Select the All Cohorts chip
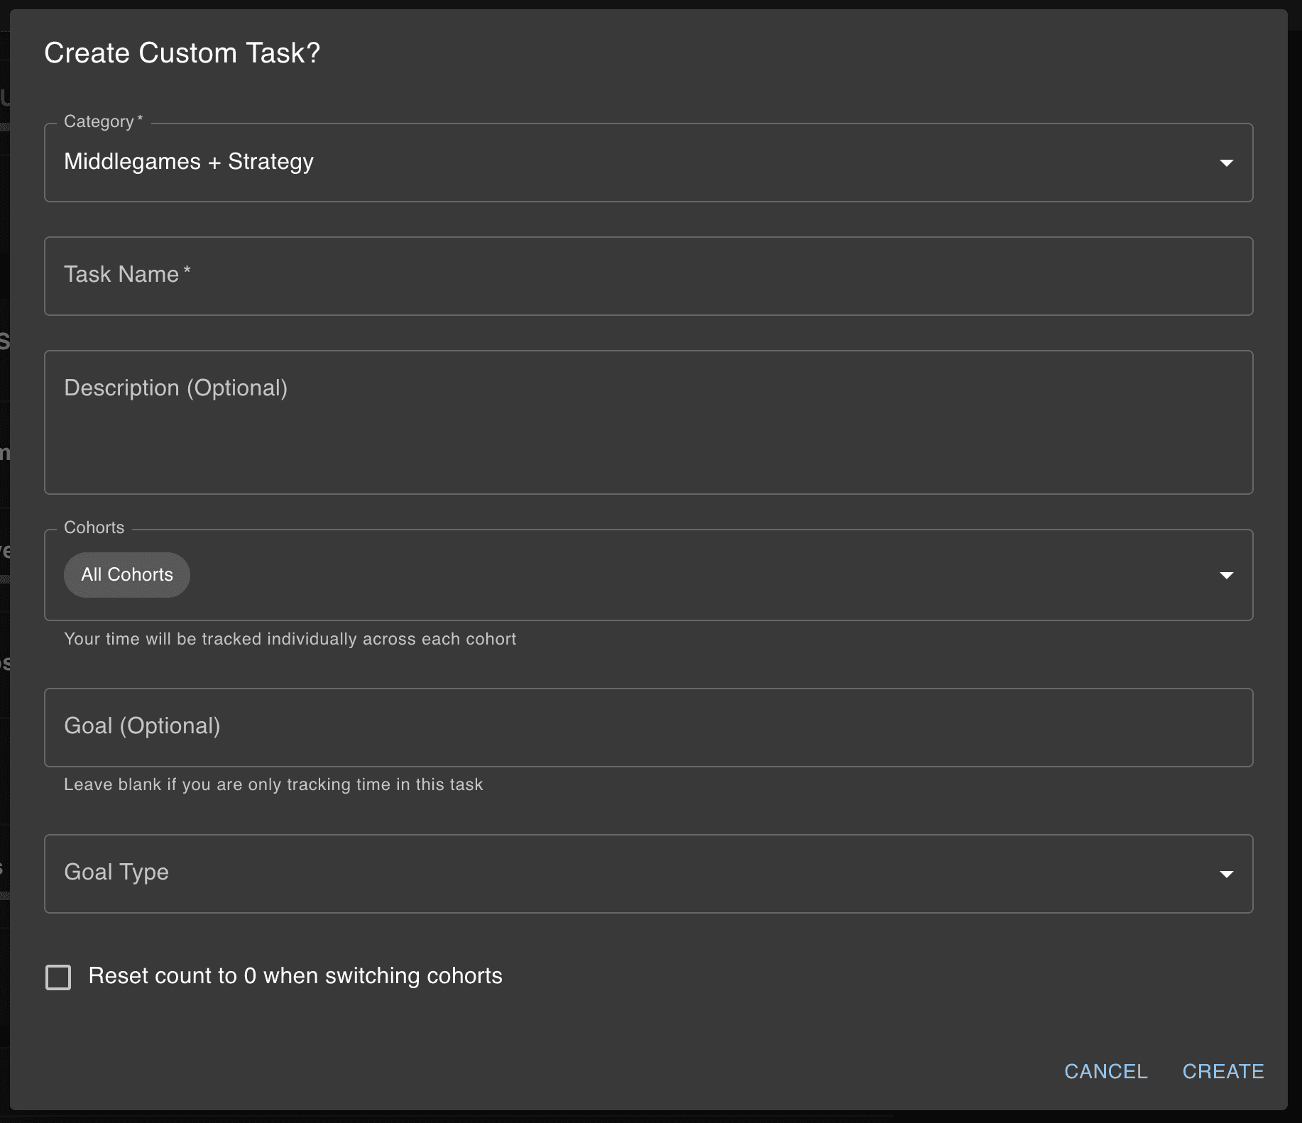 127,575
